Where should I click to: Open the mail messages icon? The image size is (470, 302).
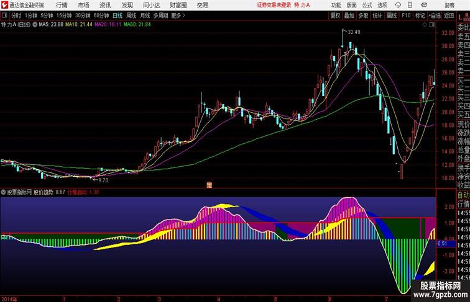pyautogui.click(x=424, y=5)
